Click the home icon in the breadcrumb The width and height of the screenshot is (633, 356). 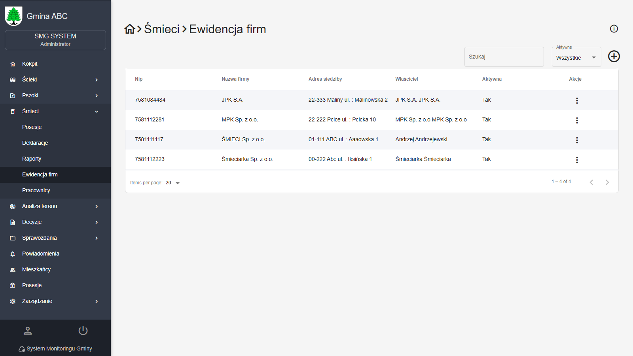(x=130, y=29)
